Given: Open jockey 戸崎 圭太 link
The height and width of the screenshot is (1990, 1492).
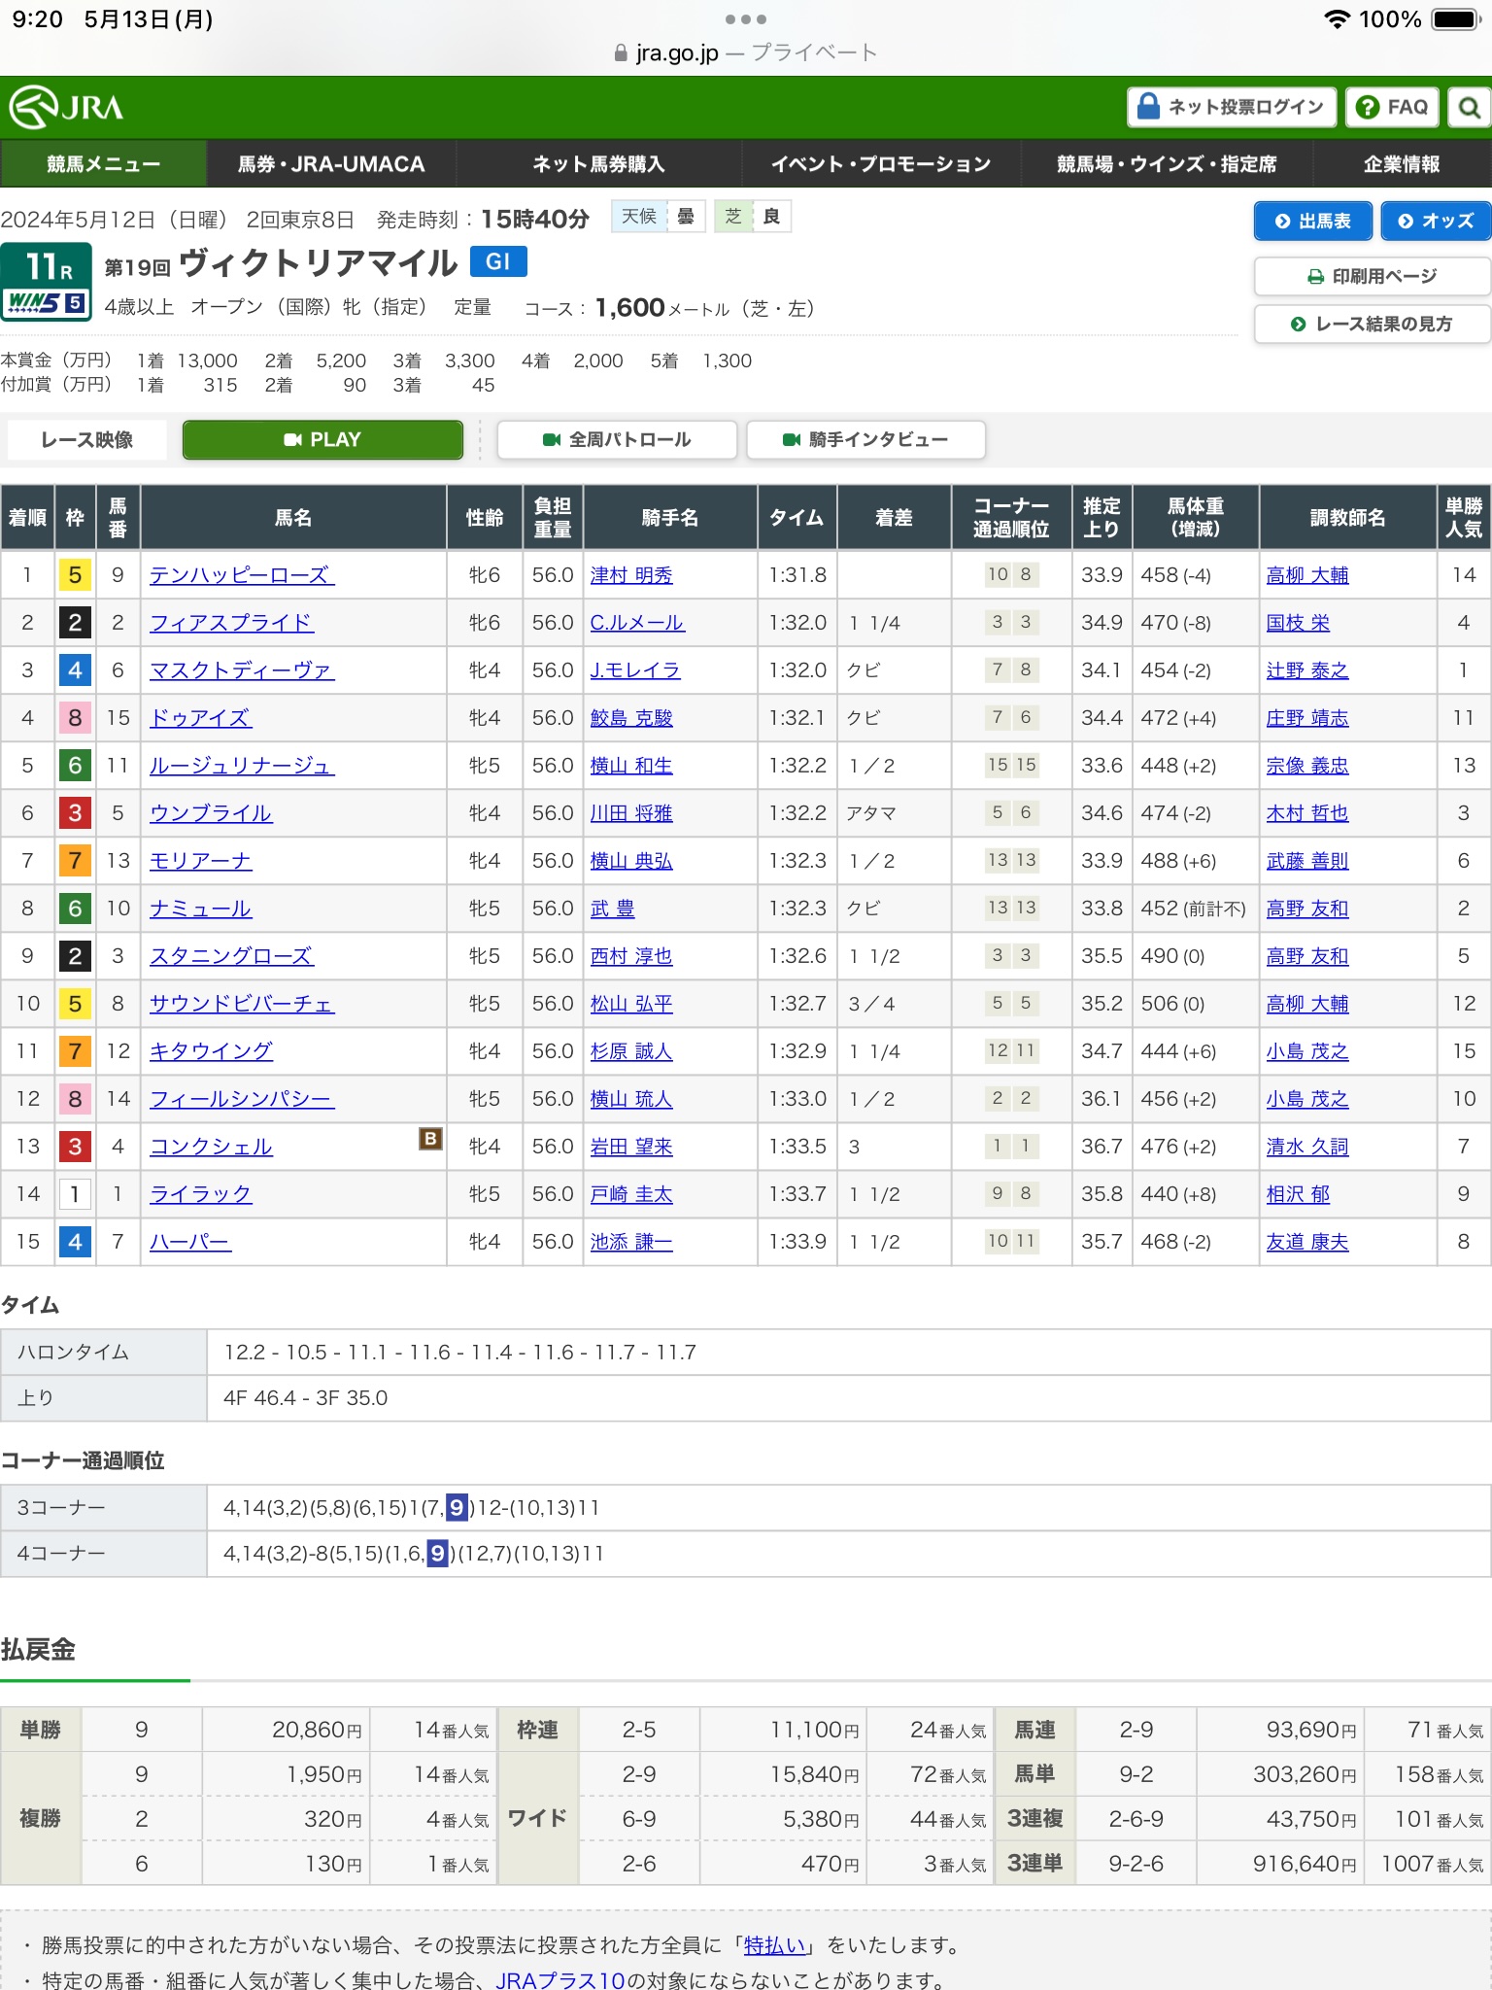Looking at the screenshot, I should (x=631, y=1194).
